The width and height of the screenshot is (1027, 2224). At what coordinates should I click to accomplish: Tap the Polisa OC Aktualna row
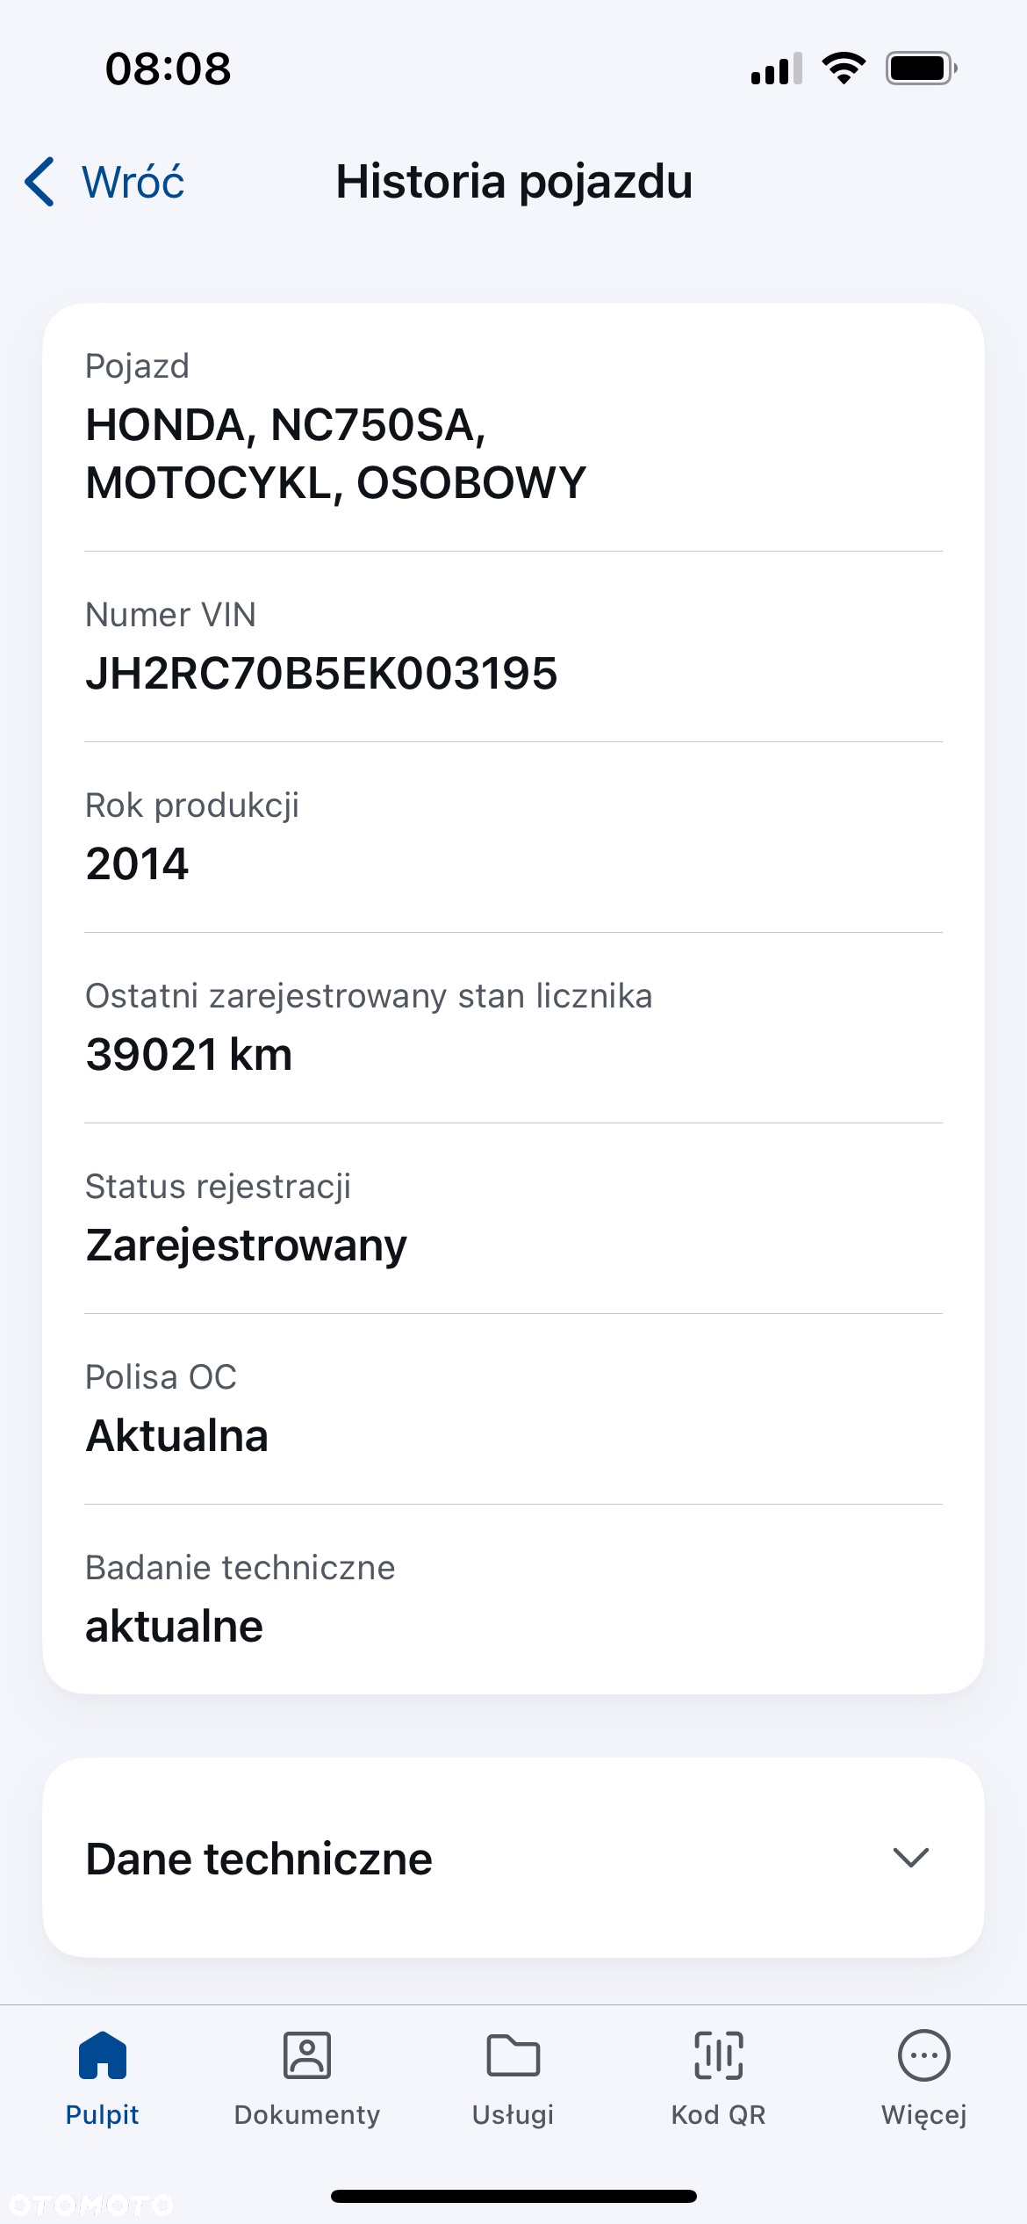pos(513,1409)
